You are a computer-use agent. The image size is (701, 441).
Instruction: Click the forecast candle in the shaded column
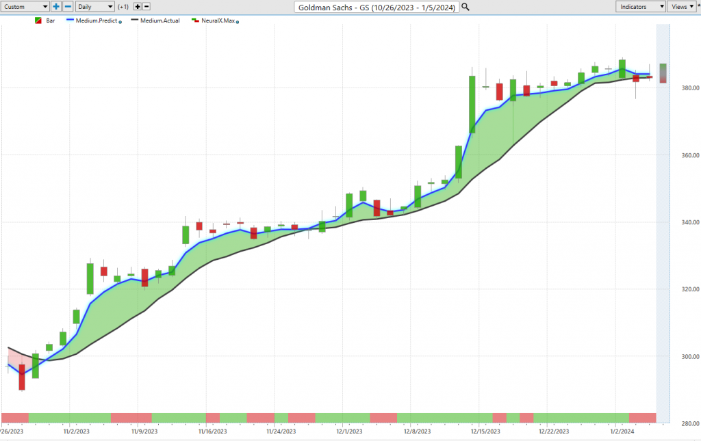pos(663,73)
